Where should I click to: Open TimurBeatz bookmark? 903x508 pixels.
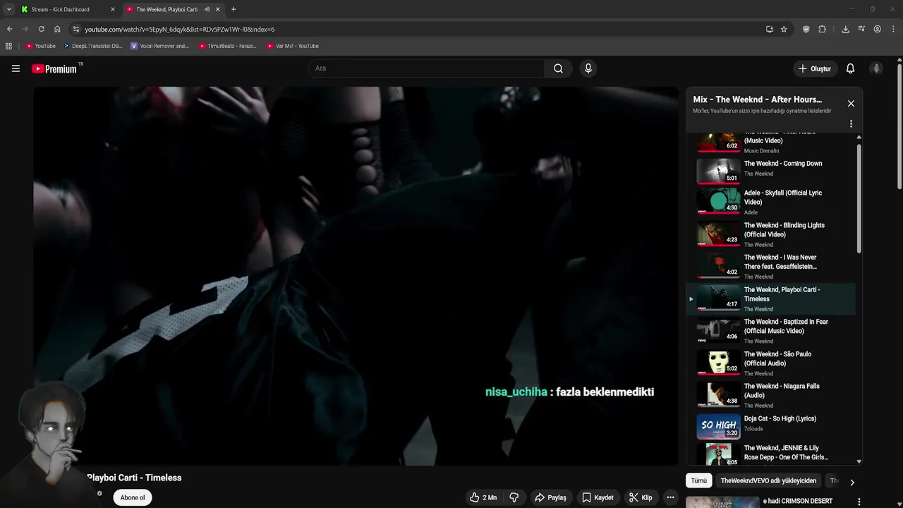[x=228, y=46]
